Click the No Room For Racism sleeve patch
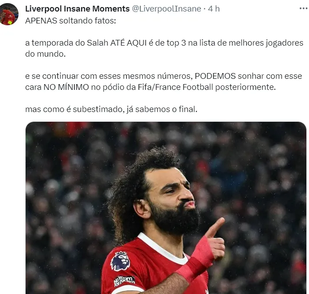 (x=124, y=281)
